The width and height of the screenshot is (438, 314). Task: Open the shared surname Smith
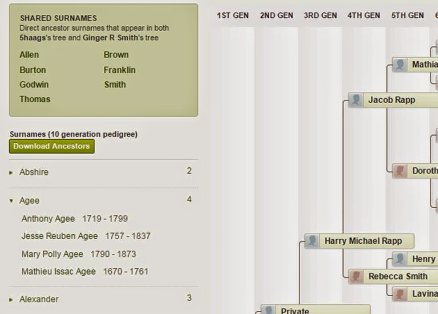[x=115, y=85]
